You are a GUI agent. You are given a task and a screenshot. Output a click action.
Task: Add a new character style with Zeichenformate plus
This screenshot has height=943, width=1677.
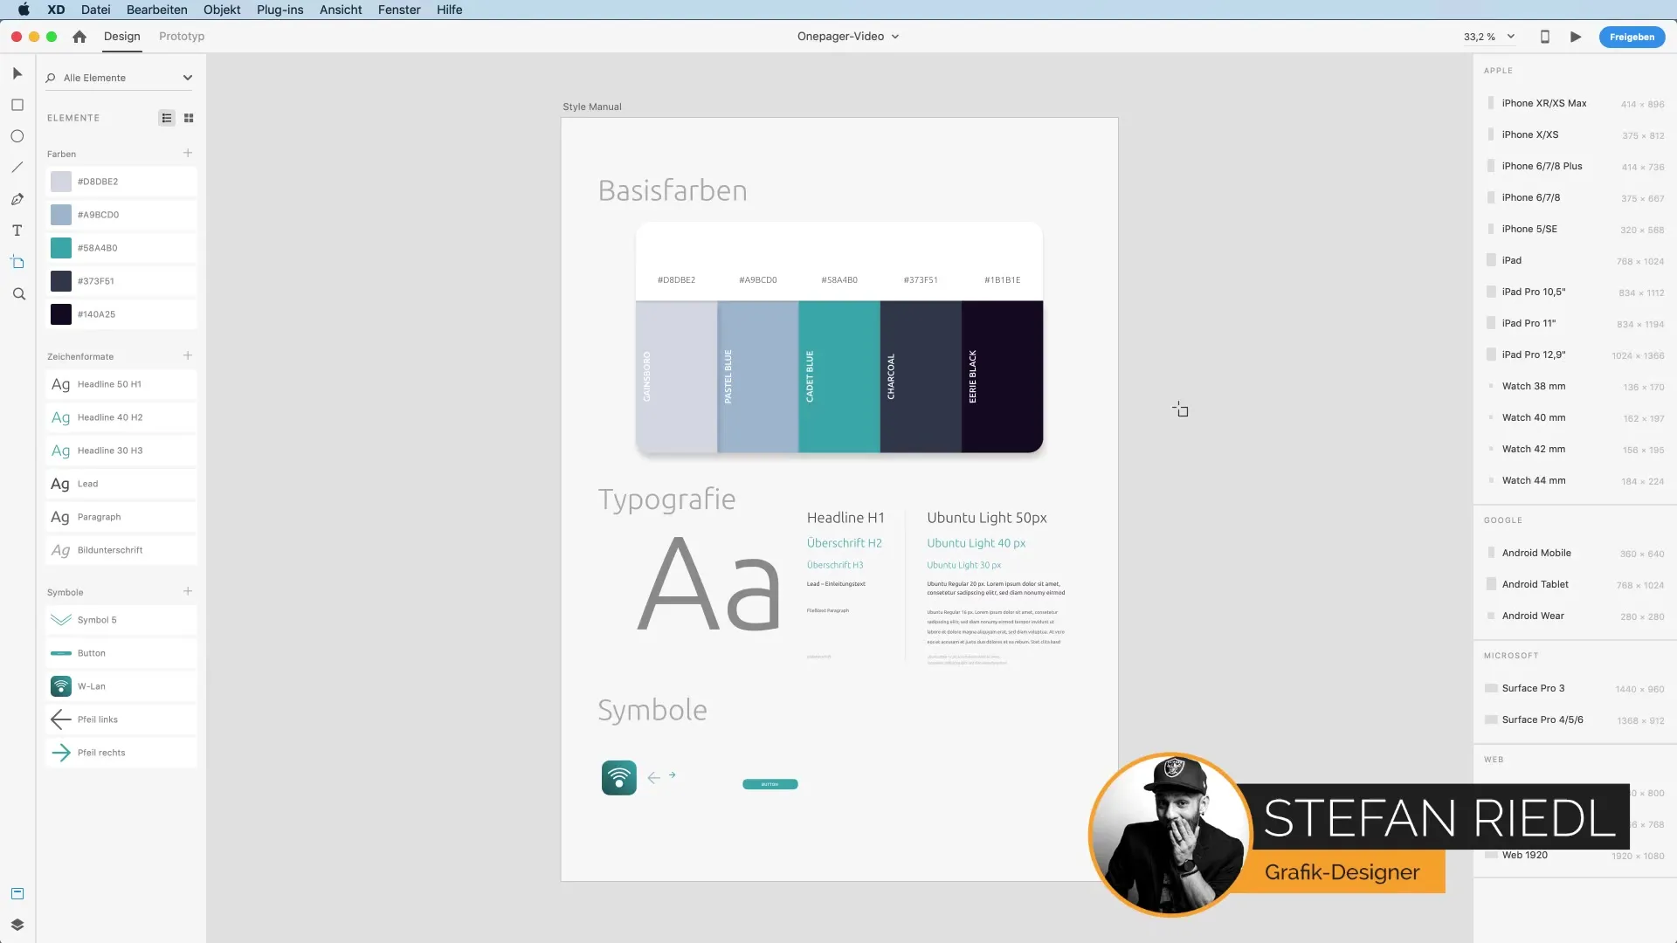point(188,355)
